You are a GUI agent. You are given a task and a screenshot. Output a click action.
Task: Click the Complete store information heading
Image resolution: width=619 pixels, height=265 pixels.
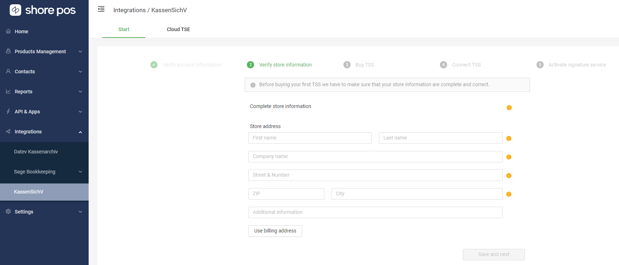(280, 106)
